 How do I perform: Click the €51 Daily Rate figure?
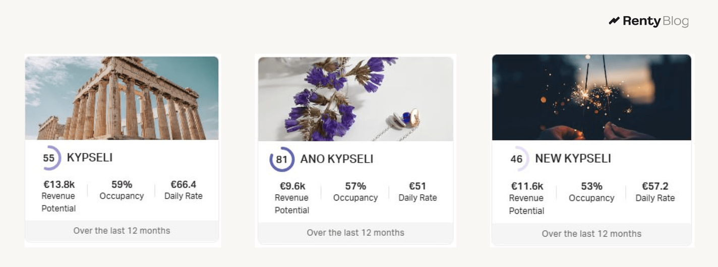click(x=417, y=186)
